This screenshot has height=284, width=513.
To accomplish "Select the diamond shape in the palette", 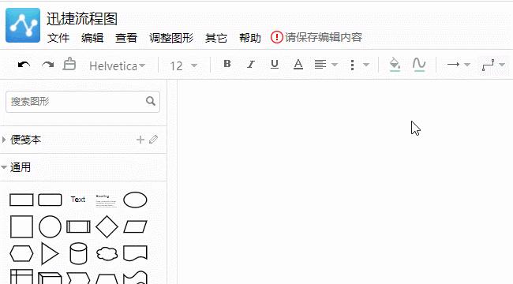I will tap(107, 226).
